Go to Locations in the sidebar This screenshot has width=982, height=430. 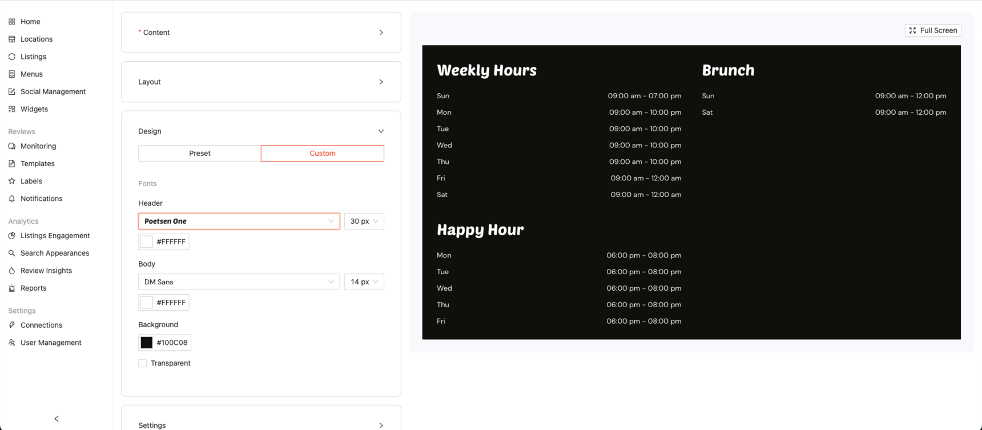37,39
